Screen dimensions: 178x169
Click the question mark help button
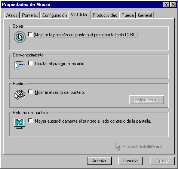(x=166, y=4)
